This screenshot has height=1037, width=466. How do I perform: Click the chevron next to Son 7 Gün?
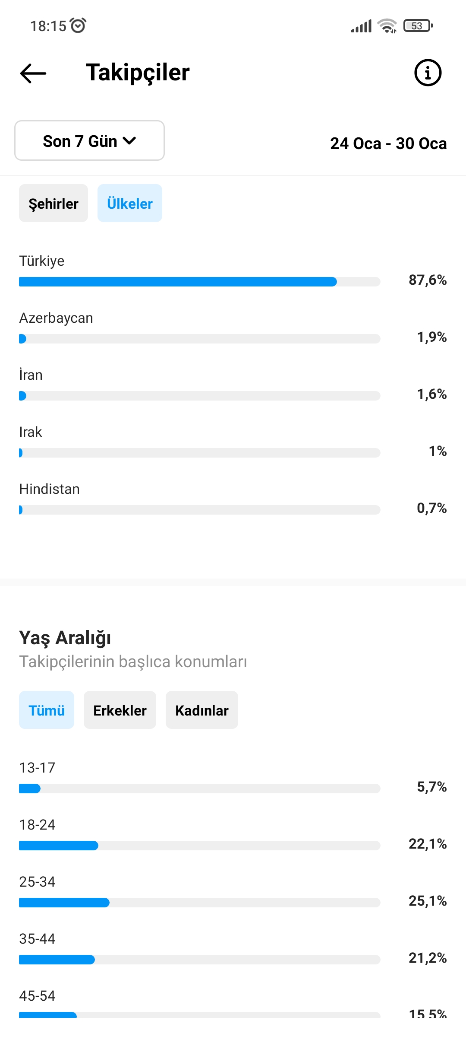click(129, 141)
